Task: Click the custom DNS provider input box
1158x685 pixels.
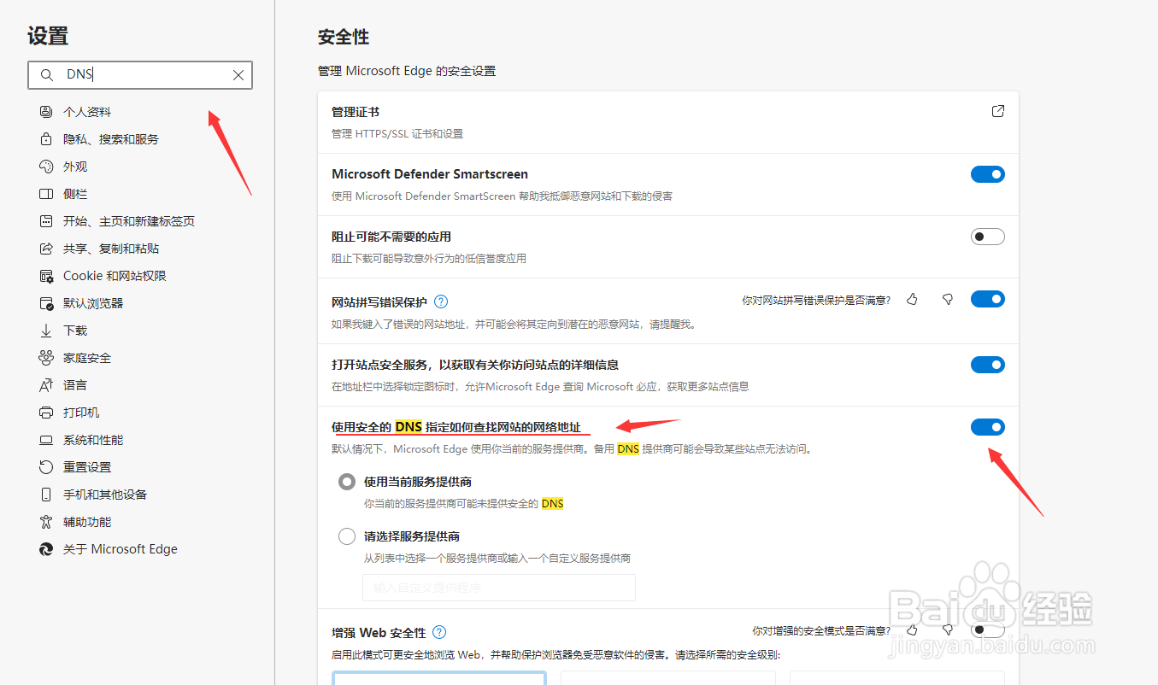Action: point(499,588)
